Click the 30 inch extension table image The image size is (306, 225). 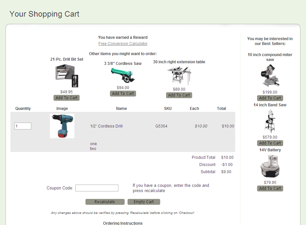[x=179, y=76]
